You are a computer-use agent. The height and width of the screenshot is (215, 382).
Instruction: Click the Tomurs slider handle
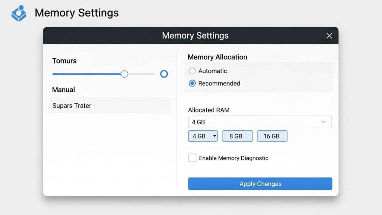pyautogui.click(x=125, y=74)
